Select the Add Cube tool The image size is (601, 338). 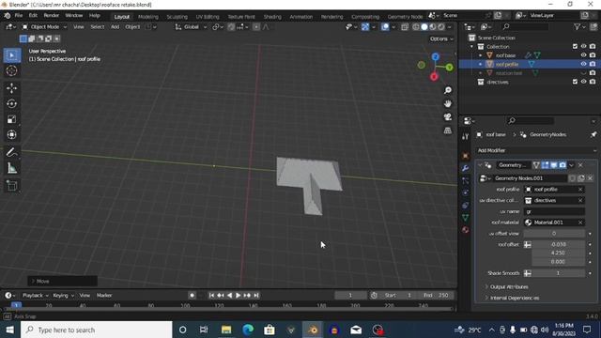(x=12, y=186)
